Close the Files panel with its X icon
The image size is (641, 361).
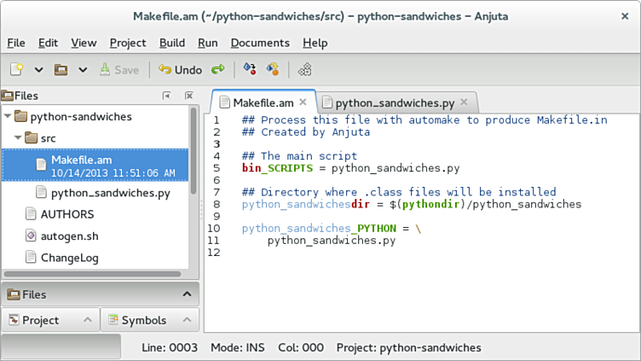coord(190,96)
